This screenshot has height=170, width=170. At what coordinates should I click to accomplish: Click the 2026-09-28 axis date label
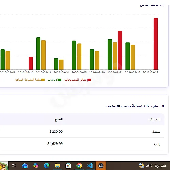coord(151,72)
